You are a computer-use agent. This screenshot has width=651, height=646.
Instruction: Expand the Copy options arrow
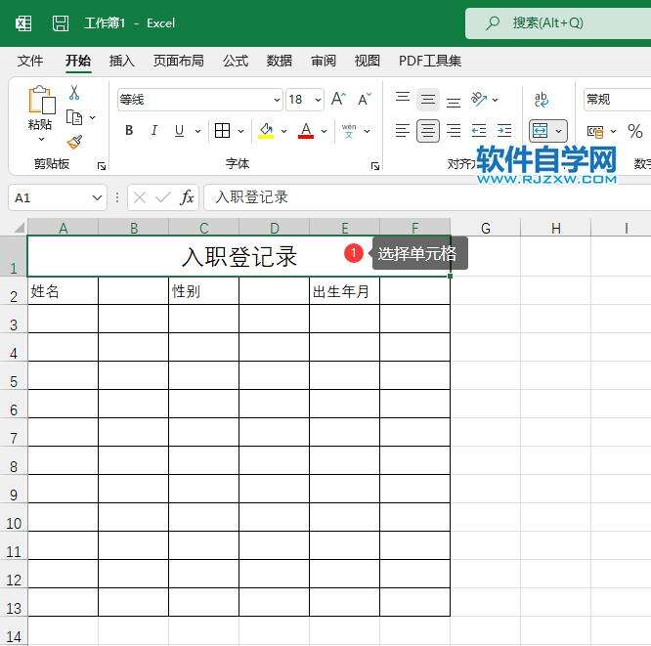(x=93, y=118)
